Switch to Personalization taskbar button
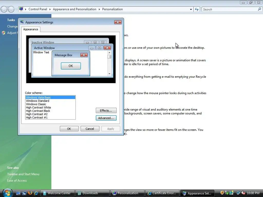 (127, 193)
